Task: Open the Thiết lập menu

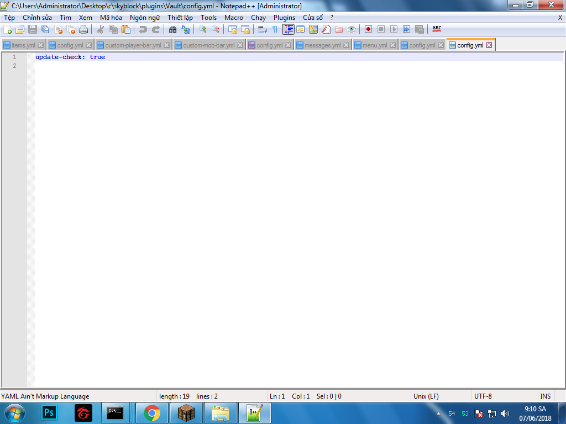Action: (x=180, y=18)
